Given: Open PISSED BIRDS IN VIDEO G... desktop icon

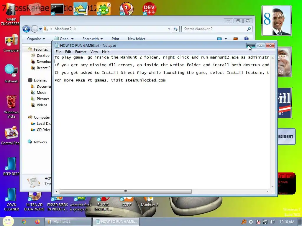Looking at the screenshot, I should (58, 204).
